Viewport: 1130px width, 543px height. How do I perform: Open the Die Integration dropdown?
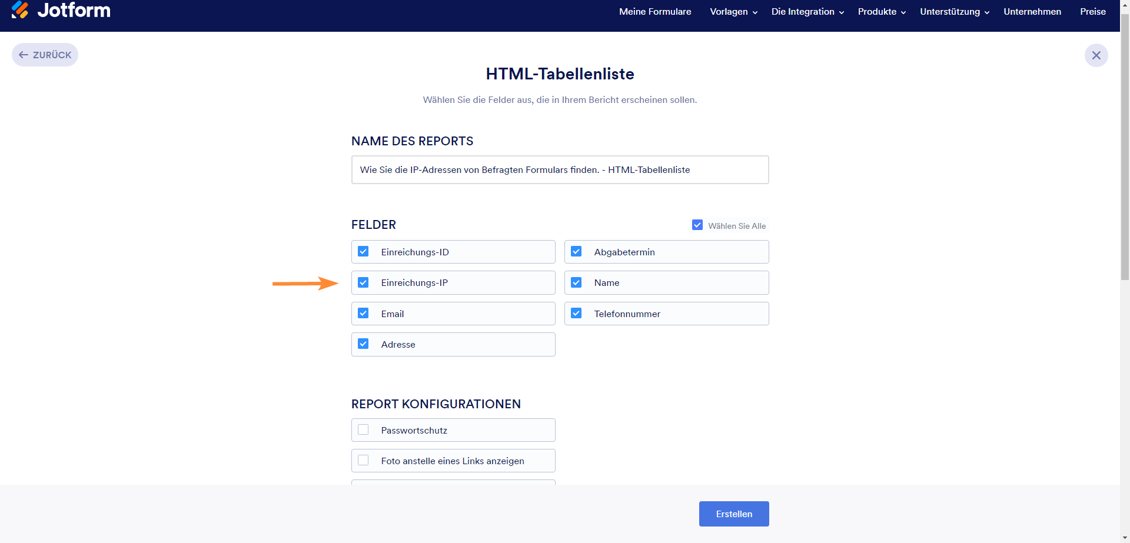tap(807, 12)
